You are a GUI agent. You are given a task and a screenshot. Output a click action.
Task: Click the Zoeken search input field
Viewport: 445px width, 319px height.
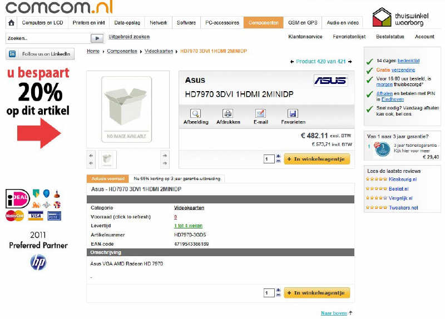[x=47, y=38]
